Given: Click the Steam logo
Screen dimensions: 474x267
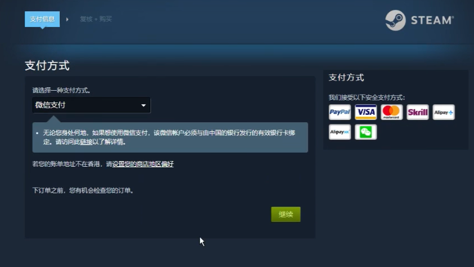Looking at the screenshot, I should tap(419, 20).
